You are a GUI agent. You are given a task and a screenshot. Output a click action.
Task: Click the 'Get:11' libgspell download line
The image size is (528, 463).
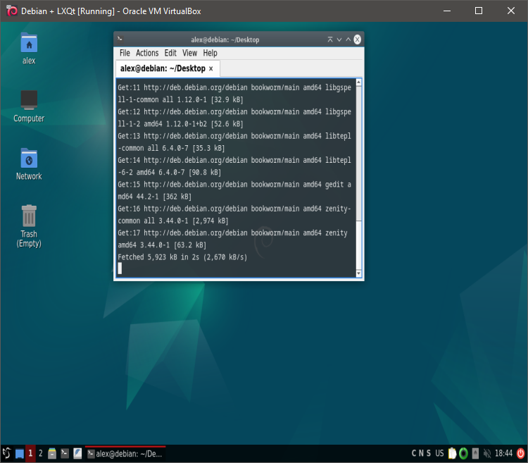click(x=234, y=93)
